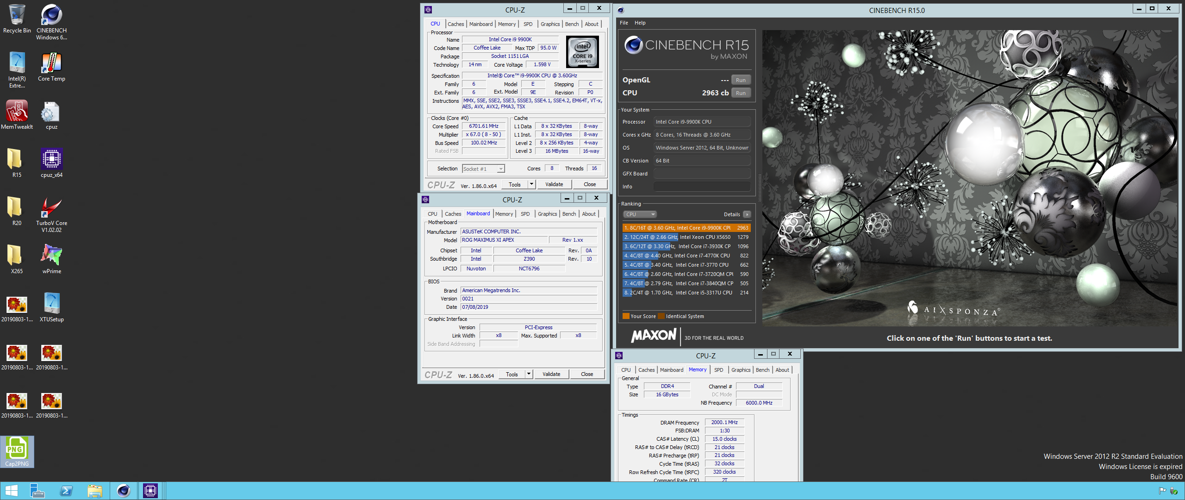The image size is (1185, 500).
Task: Click the Details arrow icon in Ranking
Action: [x=747, y=214]
